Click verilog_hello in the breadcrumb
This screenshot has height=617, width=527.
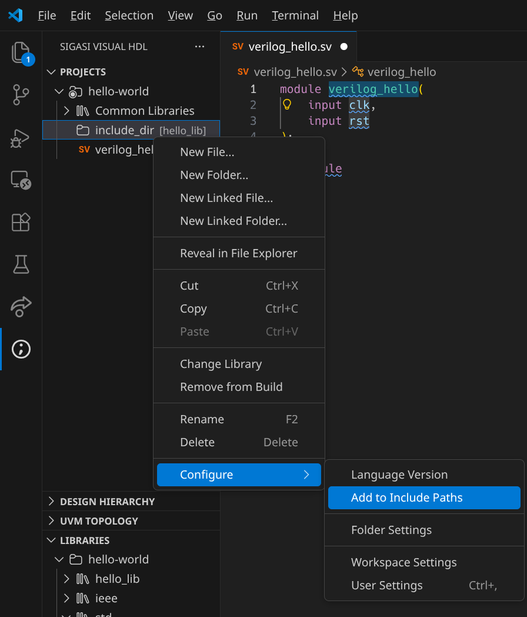pyautogui.click(x=401, y=72)
